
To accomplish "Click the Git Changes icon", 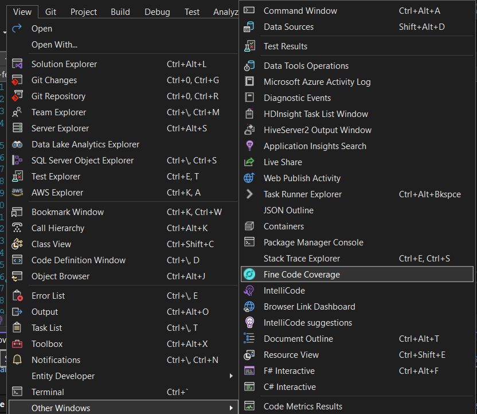I will click(x=17, y=80).
